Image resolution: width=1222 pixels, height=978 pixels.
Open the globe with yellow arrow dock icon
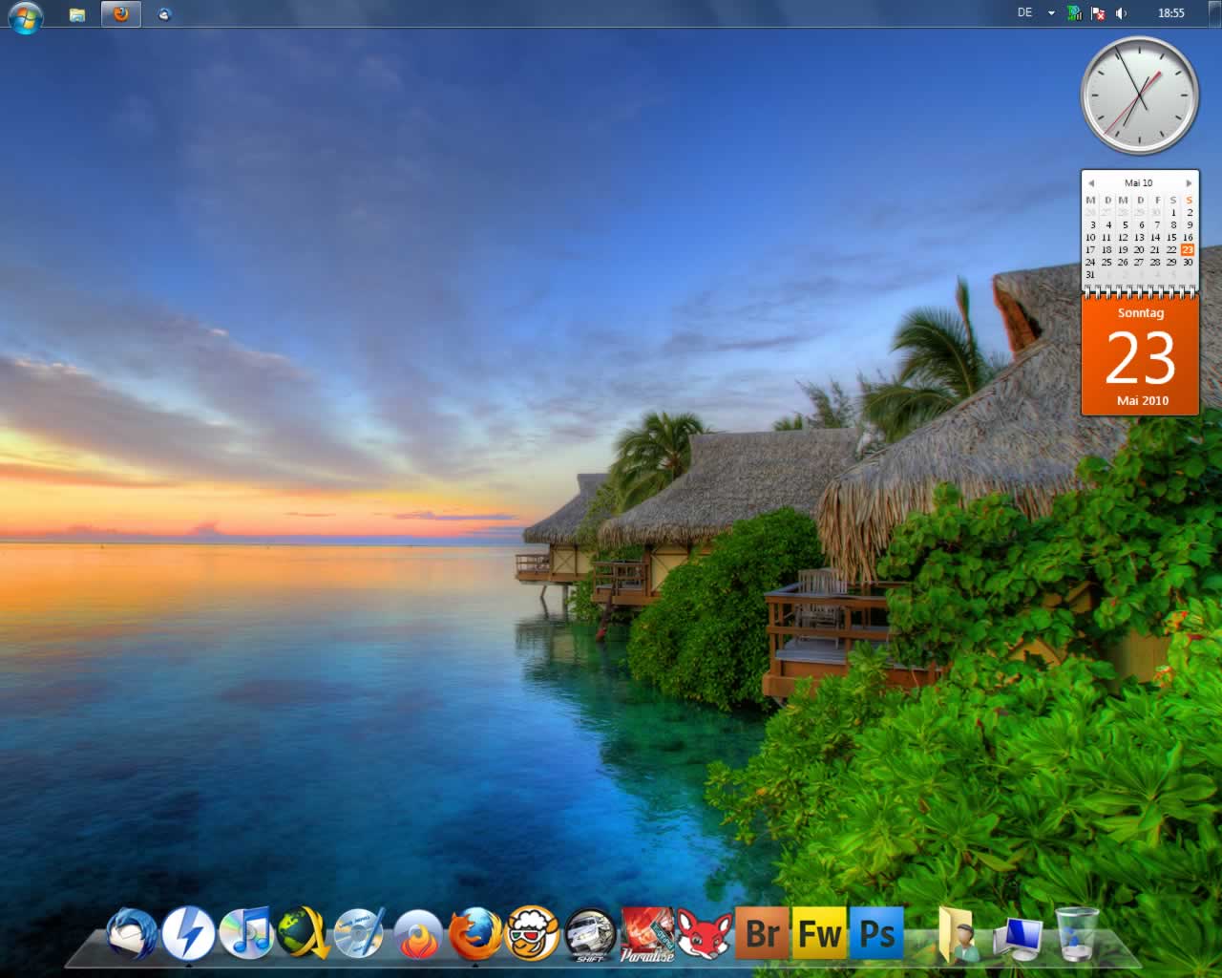[x=303, y=933]
